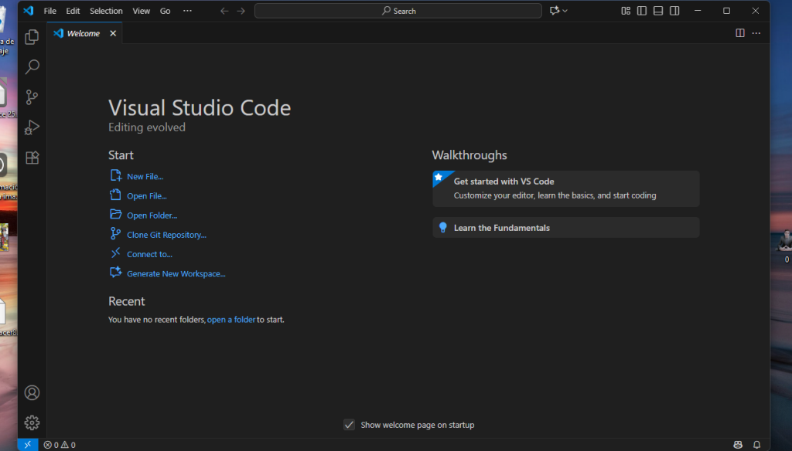This screenshot has width=792, height=451.
Task: Open the Run and Debug view
Action: click(32, 127)
